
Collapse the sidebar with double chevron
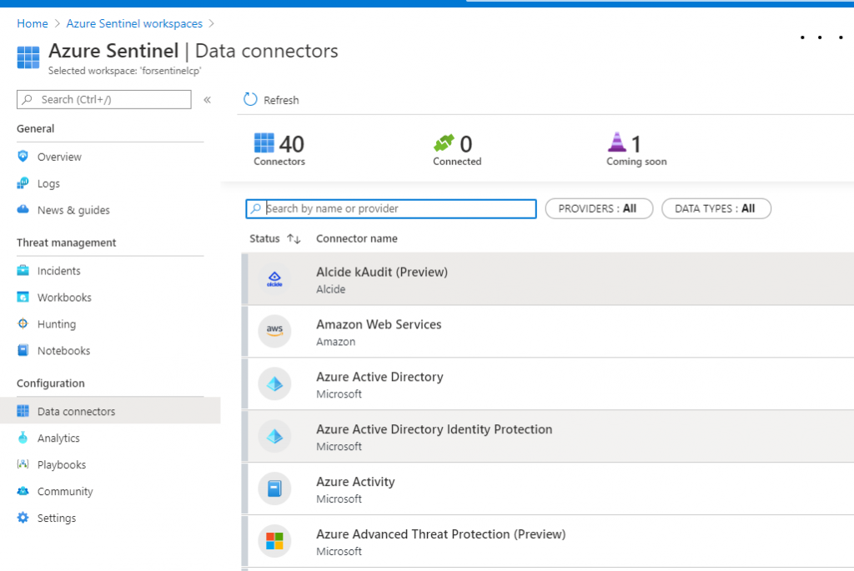point(207,99)
